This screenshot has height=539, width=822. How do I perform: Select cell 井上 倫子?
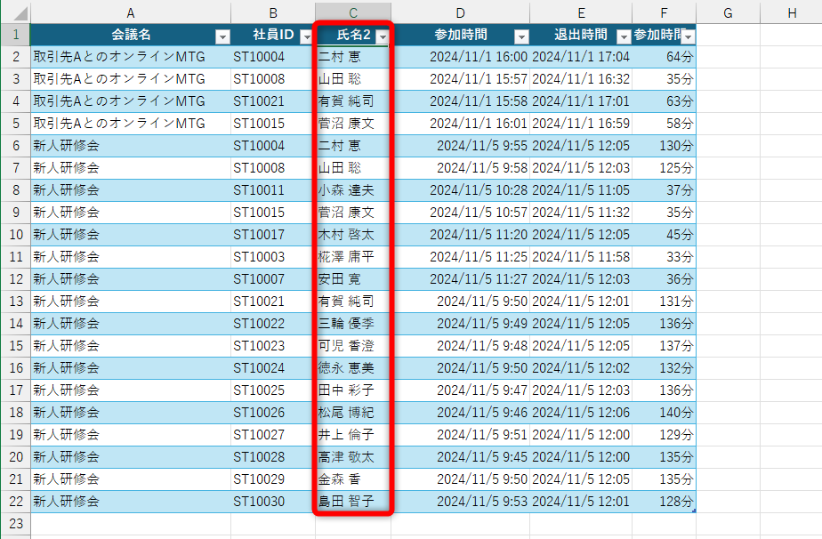coord(353,435)
